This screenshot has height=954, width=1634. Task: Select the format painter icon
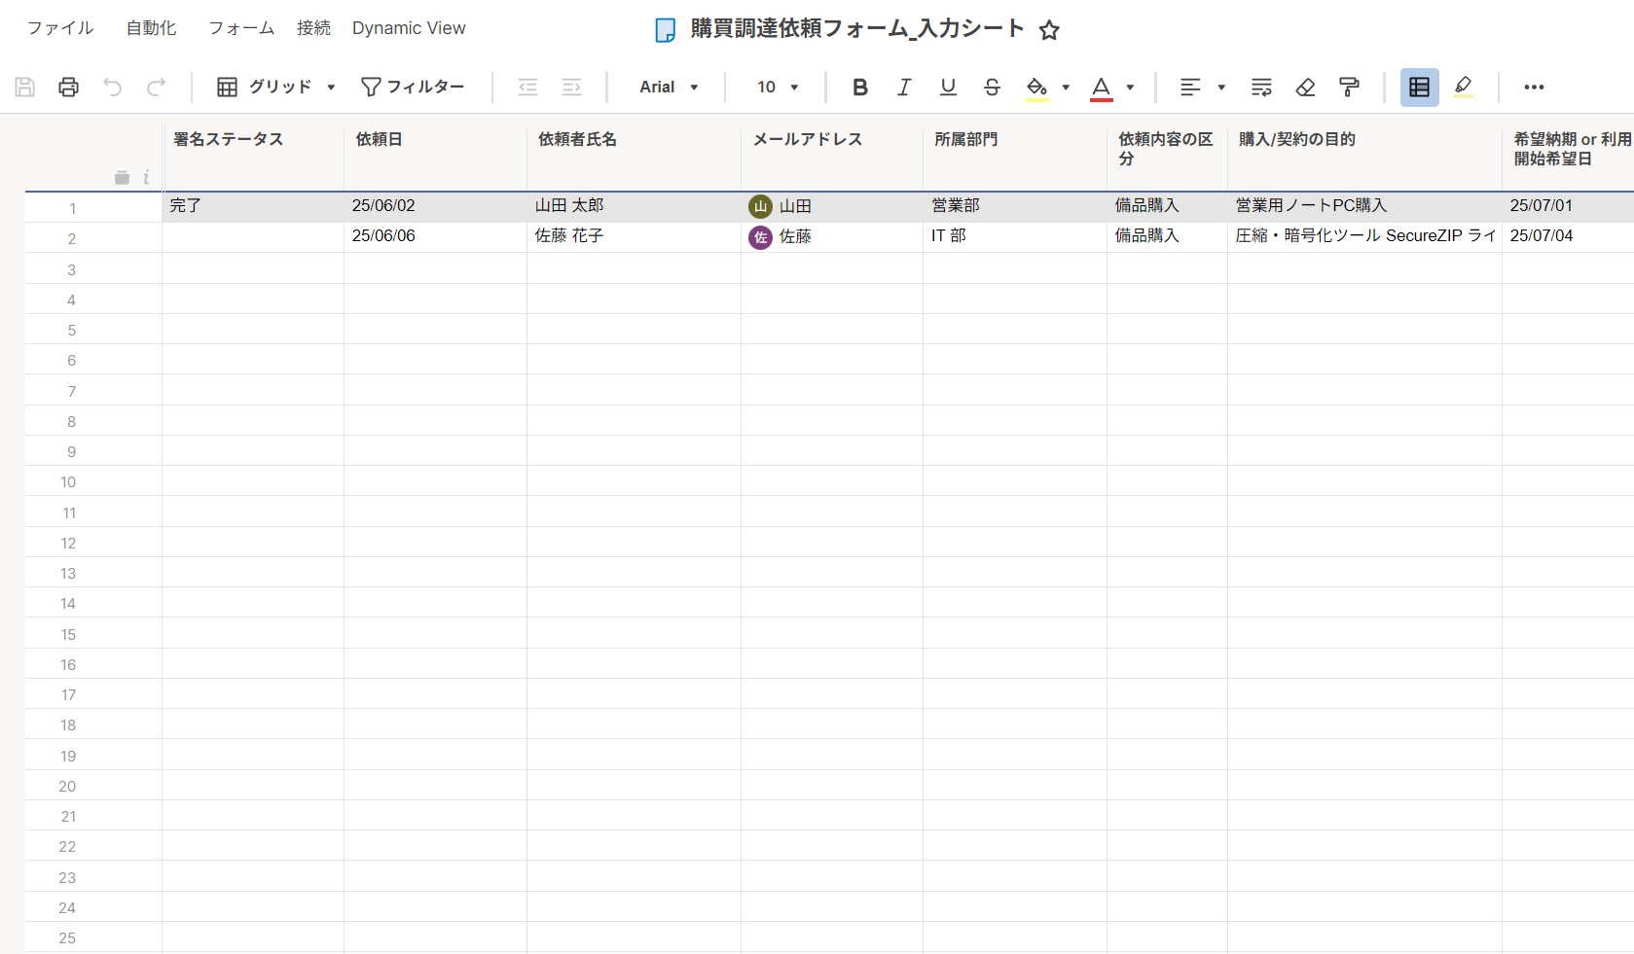coord(1349,87)
